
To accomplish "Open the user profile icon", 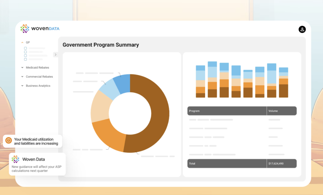I will tap(302, 29).
